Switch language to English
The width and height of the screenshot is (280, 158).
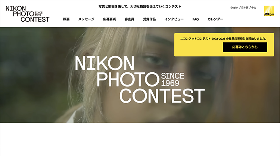[x=234, y=7]
